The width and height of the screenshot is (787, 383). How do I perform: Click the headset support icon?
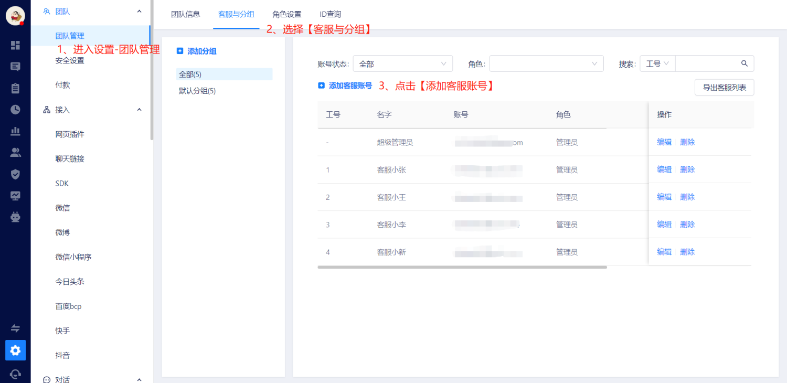point(15,374)
